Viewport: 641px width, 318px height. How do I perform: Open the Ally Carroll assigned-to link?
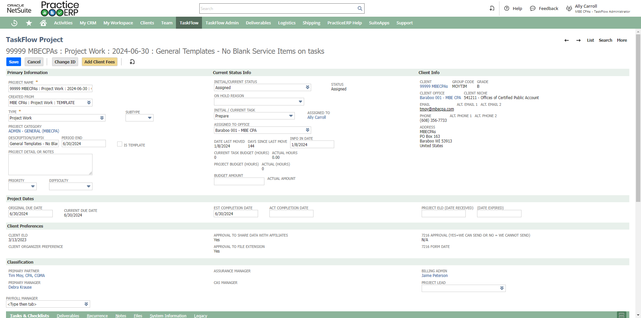pyautogui.click(x=316, y=117)
